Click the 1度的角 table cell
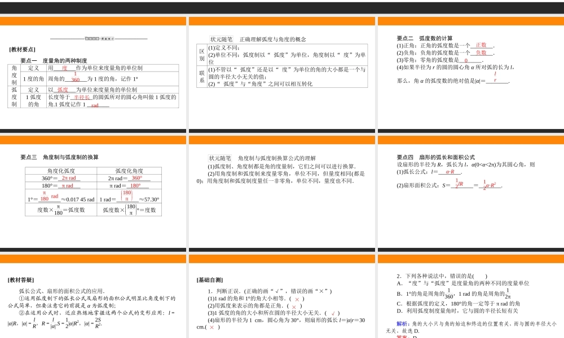Image resolution: width=564 pixels, height=338 pixels. [33, 79]
